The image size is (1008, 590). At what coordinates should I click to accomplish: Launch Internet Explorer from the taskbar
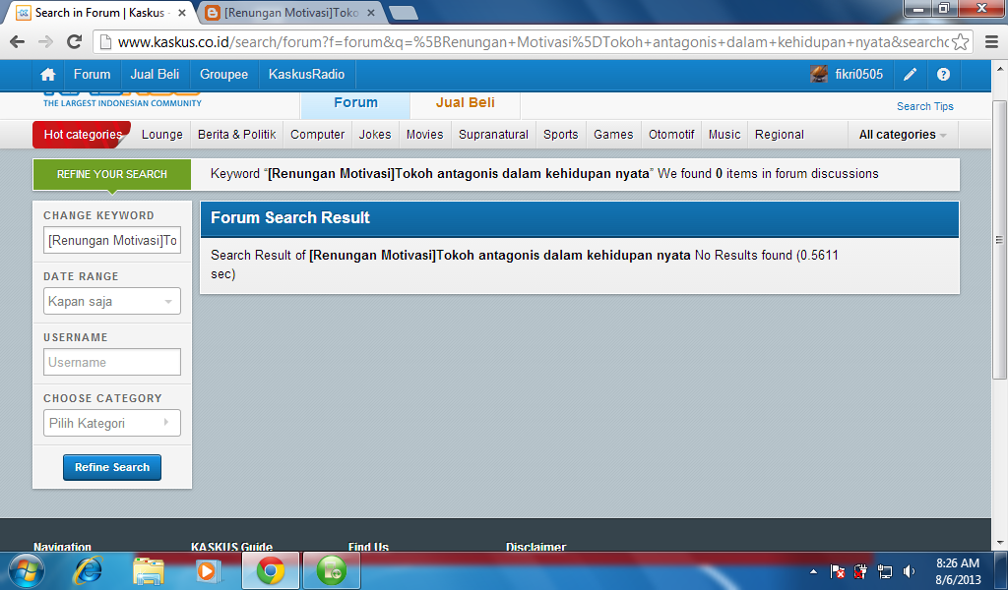[x=88, y=570]
